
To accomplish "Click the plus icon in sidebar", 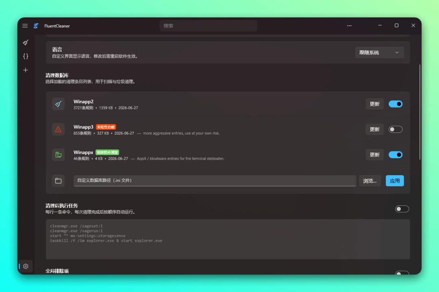I will click(26, 70).
